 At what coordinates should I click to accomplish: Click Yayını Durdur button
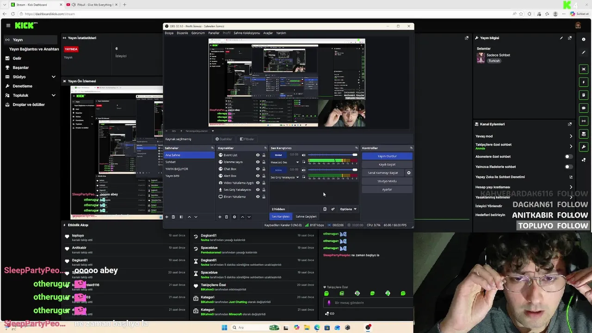click(387, 156)
